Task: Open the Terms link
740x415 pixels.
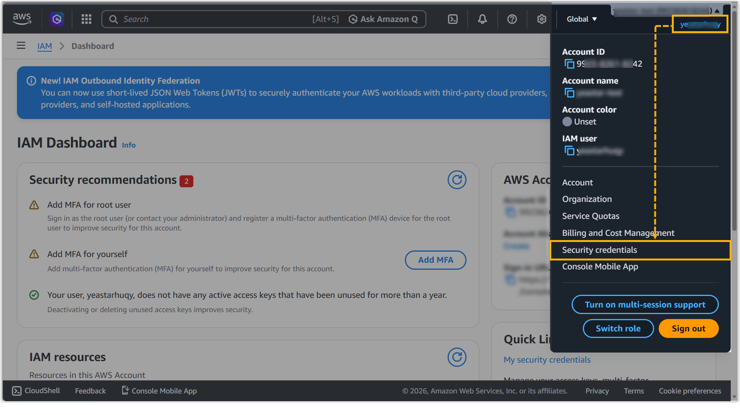Action: tap(634, 391)
